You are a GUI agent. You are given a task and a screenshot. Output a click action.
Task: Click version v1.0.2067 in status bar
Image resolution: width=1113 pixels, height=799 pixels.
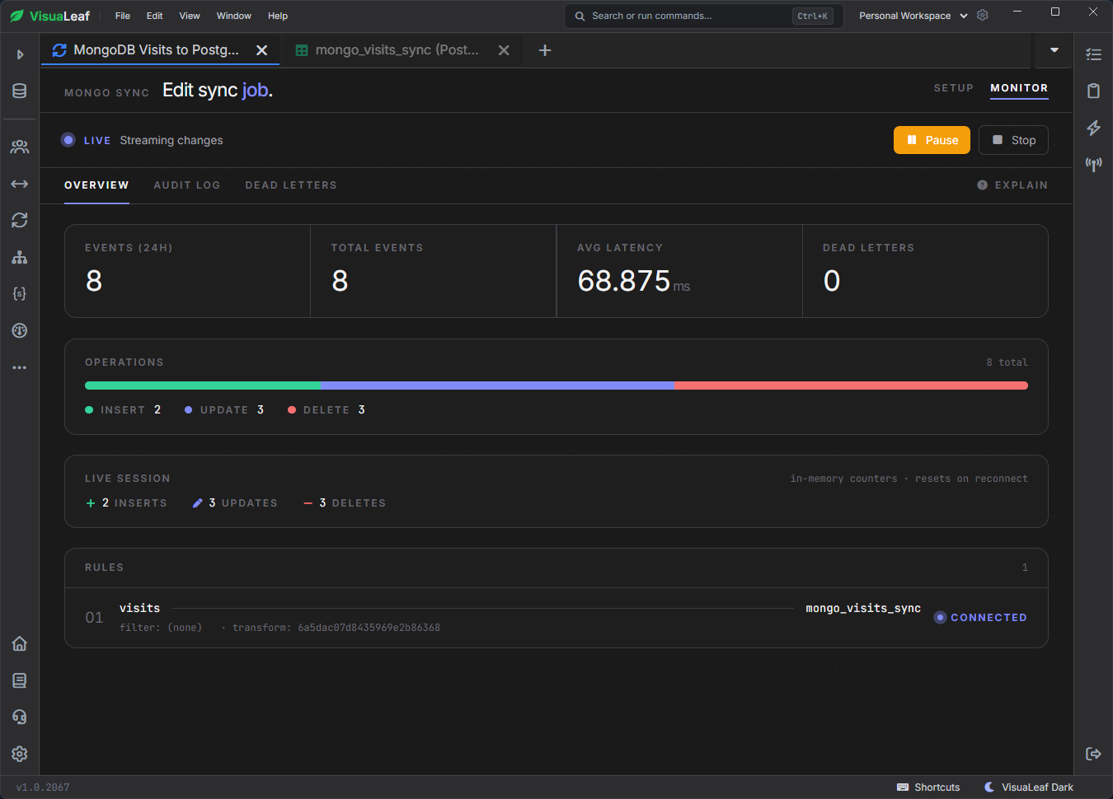click(x=43, y=787)
